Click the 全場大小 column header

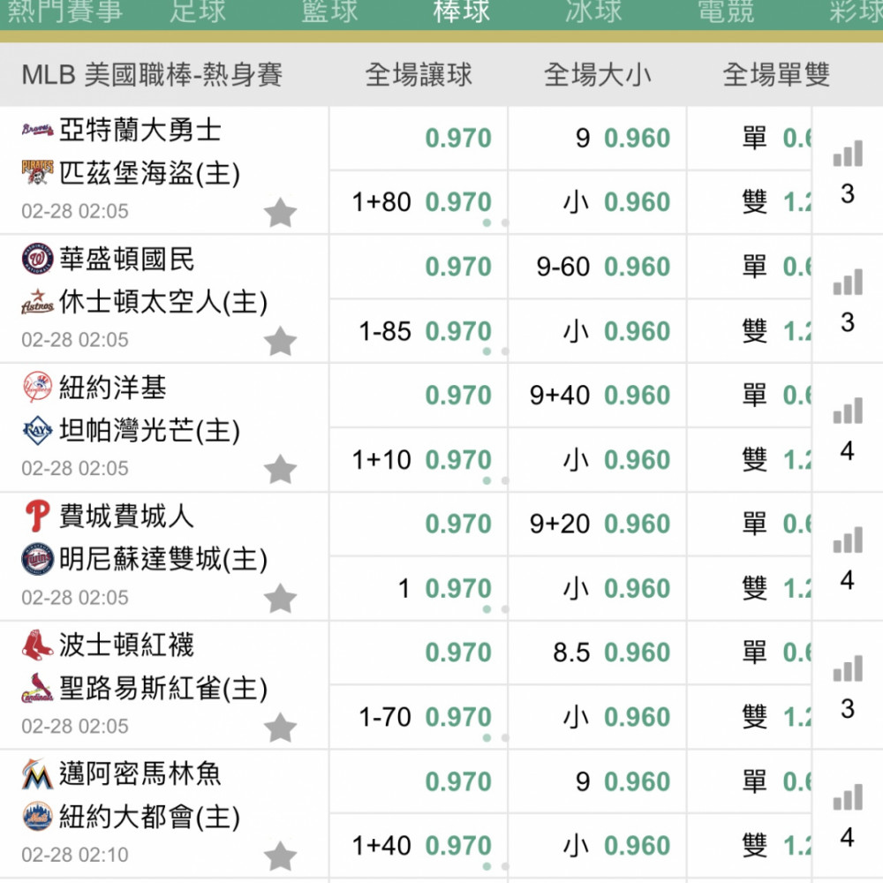pyautogui.click(x=597, y=75)
